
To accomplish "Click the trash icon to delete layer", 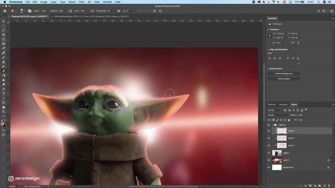I will [x=329, y=186].
